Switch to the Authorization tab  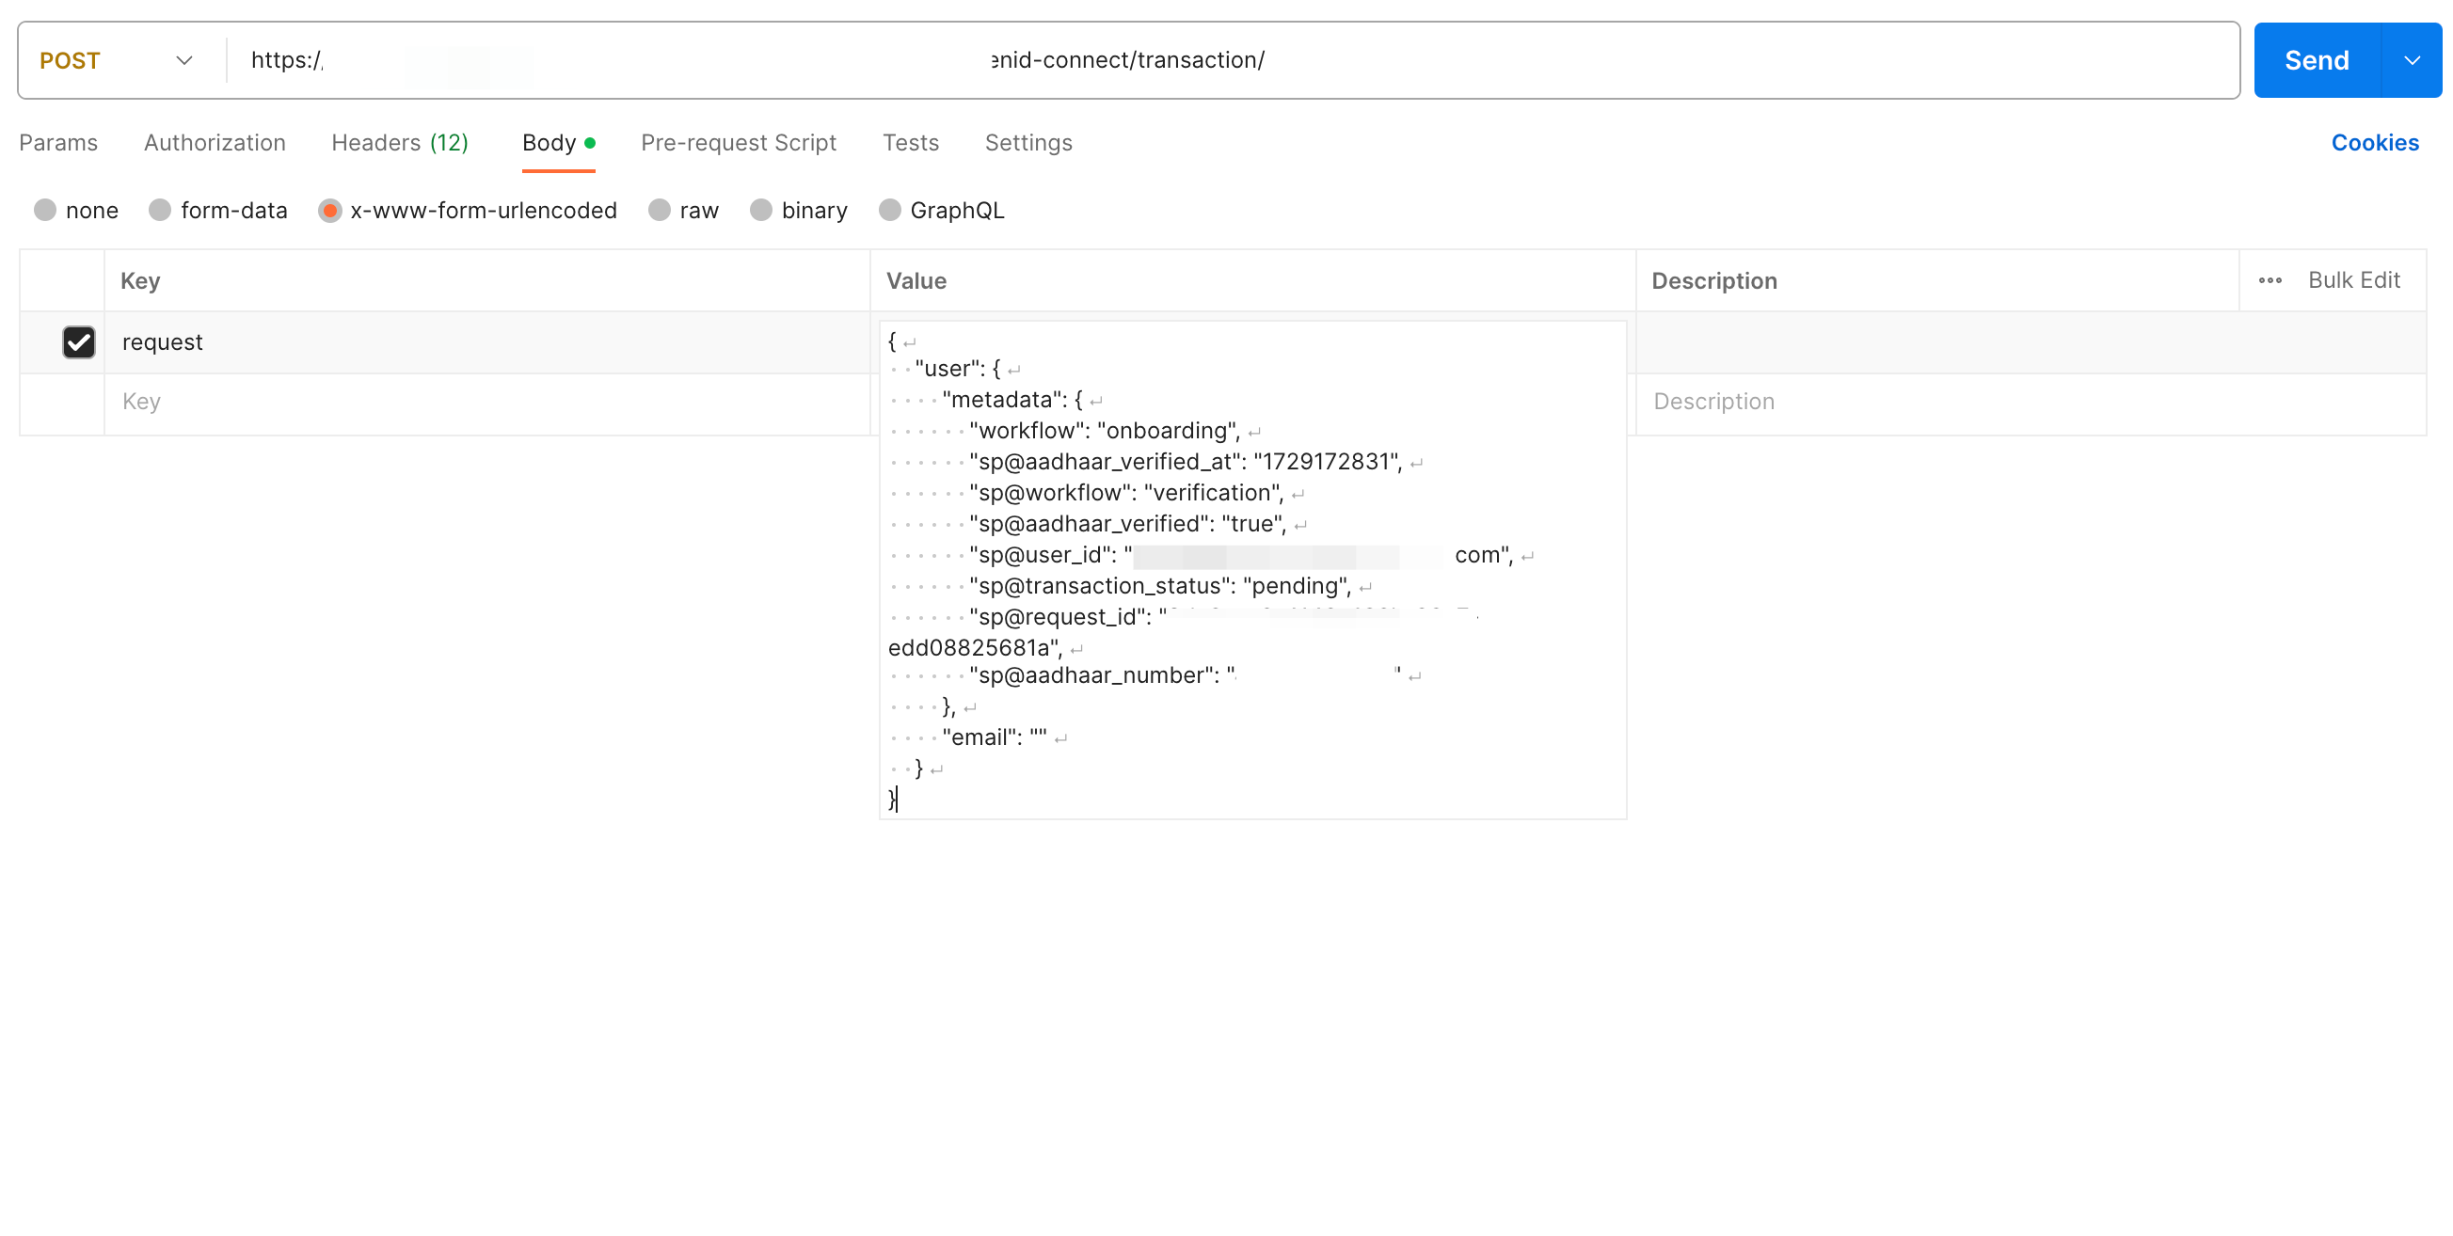(x=213, y=140)
